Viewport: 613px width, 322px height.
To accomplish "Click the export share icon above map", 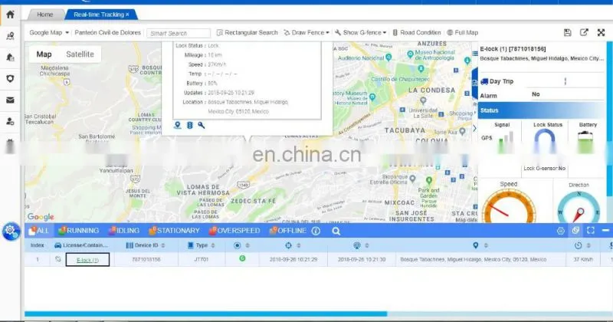I will (584, 32).
